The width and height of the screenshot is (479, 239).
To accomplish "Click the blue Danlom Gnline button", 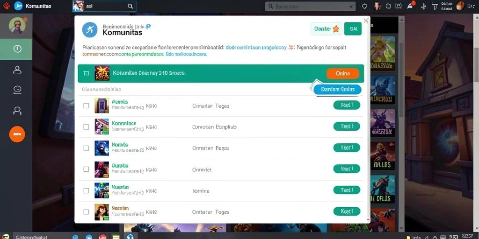I will pos(338,89).
